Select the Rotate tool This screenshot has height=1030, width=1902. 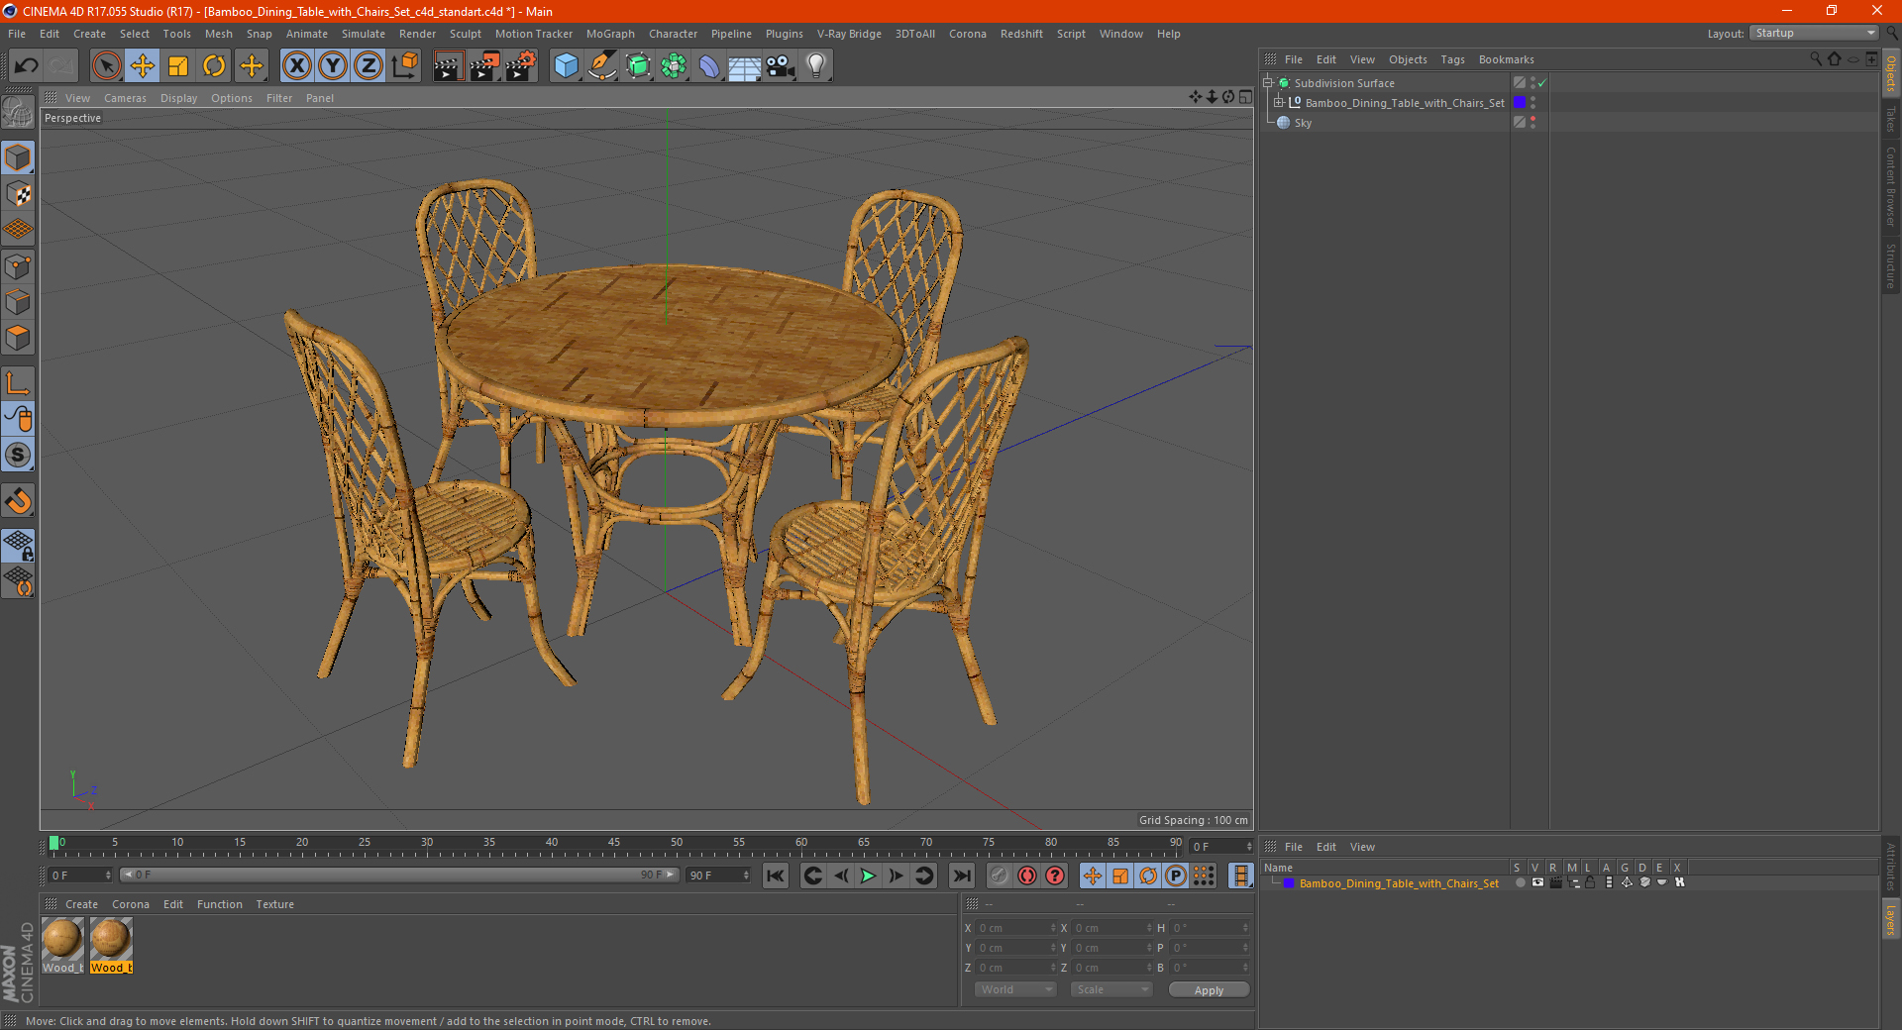pos(214,66)
